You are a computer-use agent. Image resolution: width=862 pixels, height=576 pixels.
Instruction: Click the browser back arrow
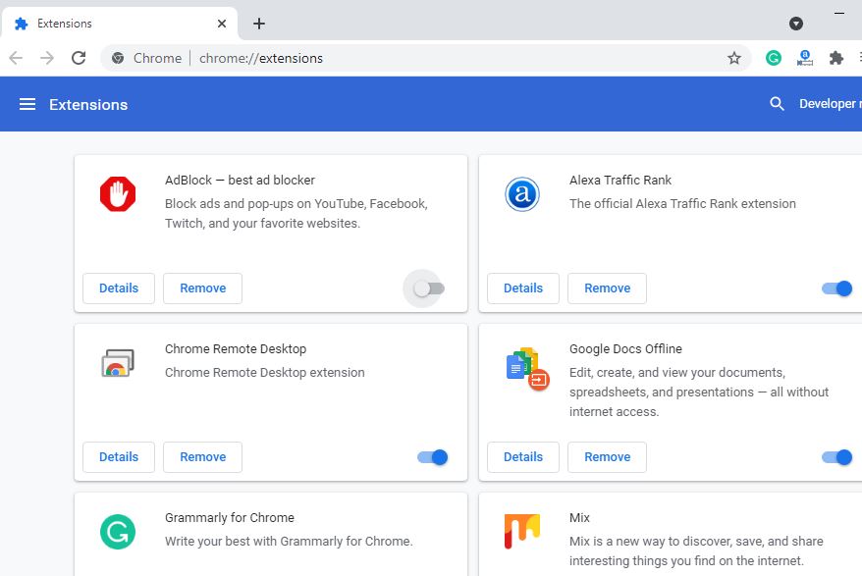coord(16,58)
